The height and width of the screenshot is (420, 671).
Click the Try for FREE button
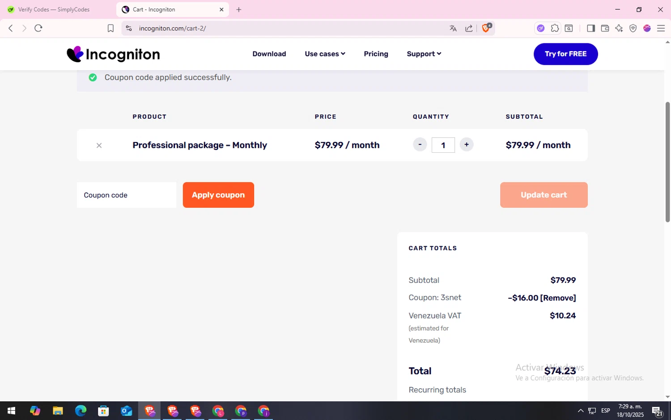coord(566,54)
